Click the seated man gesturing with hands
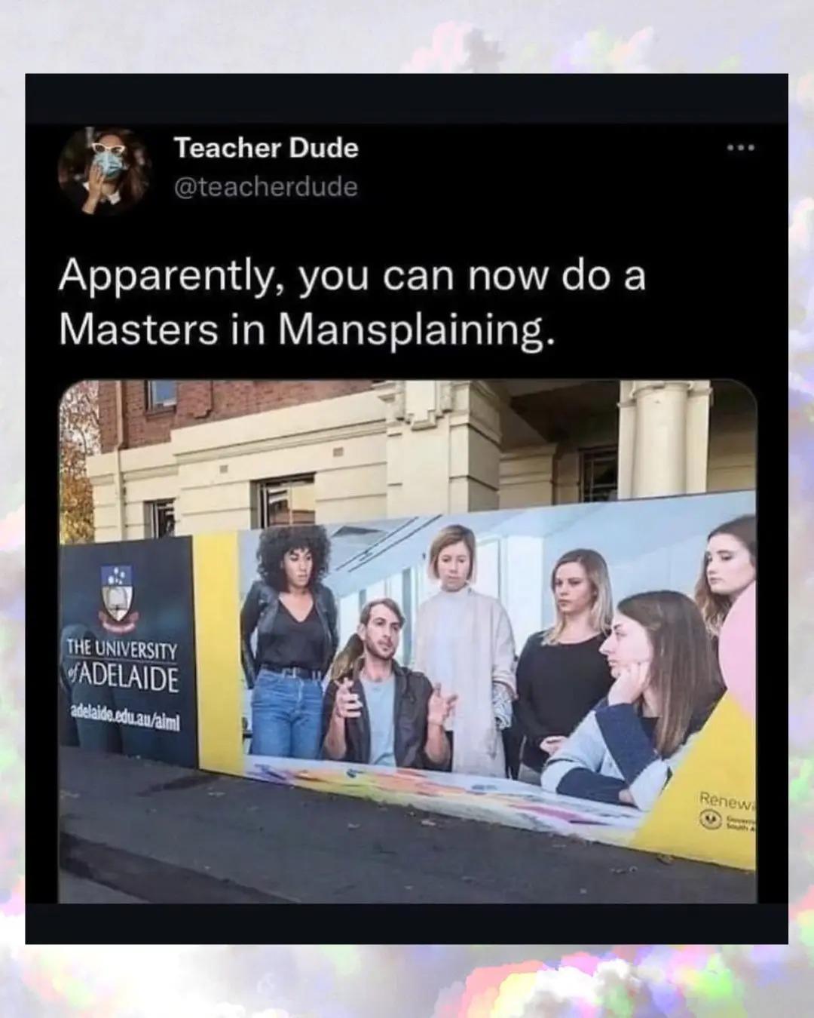Viewport: 814px width, 1018px height. (387, 681)
